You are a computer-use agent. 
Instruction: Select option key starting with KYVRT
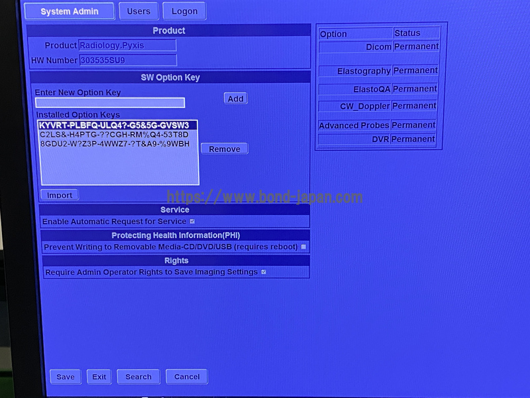118,125
